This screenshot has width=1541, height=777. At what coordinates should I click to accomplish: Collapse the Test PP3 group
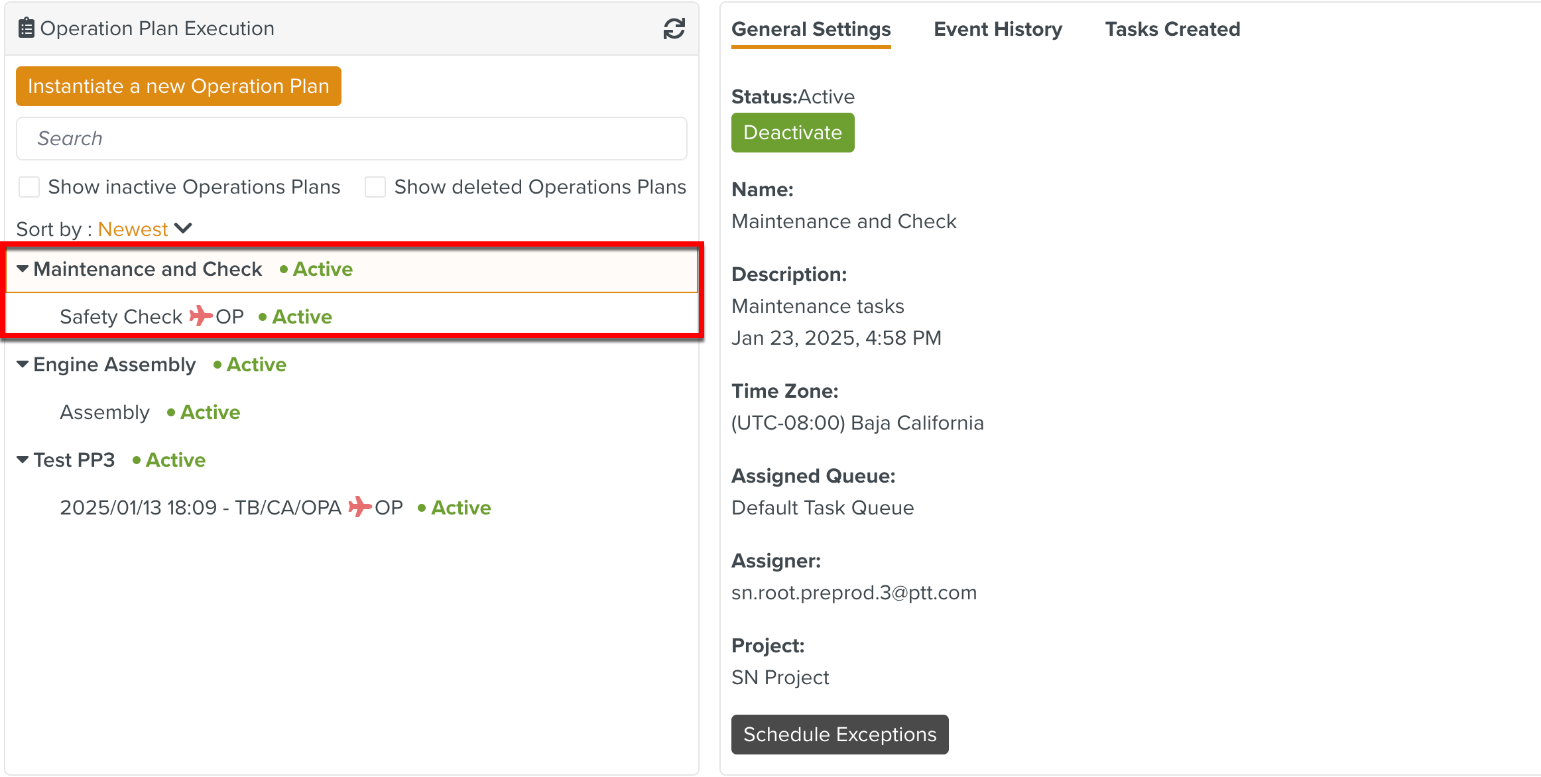click(x=23, y=460)
